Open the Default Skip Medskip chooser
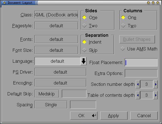Image resolution: width=162 pixels, height=124 pixels. [47, 94]
